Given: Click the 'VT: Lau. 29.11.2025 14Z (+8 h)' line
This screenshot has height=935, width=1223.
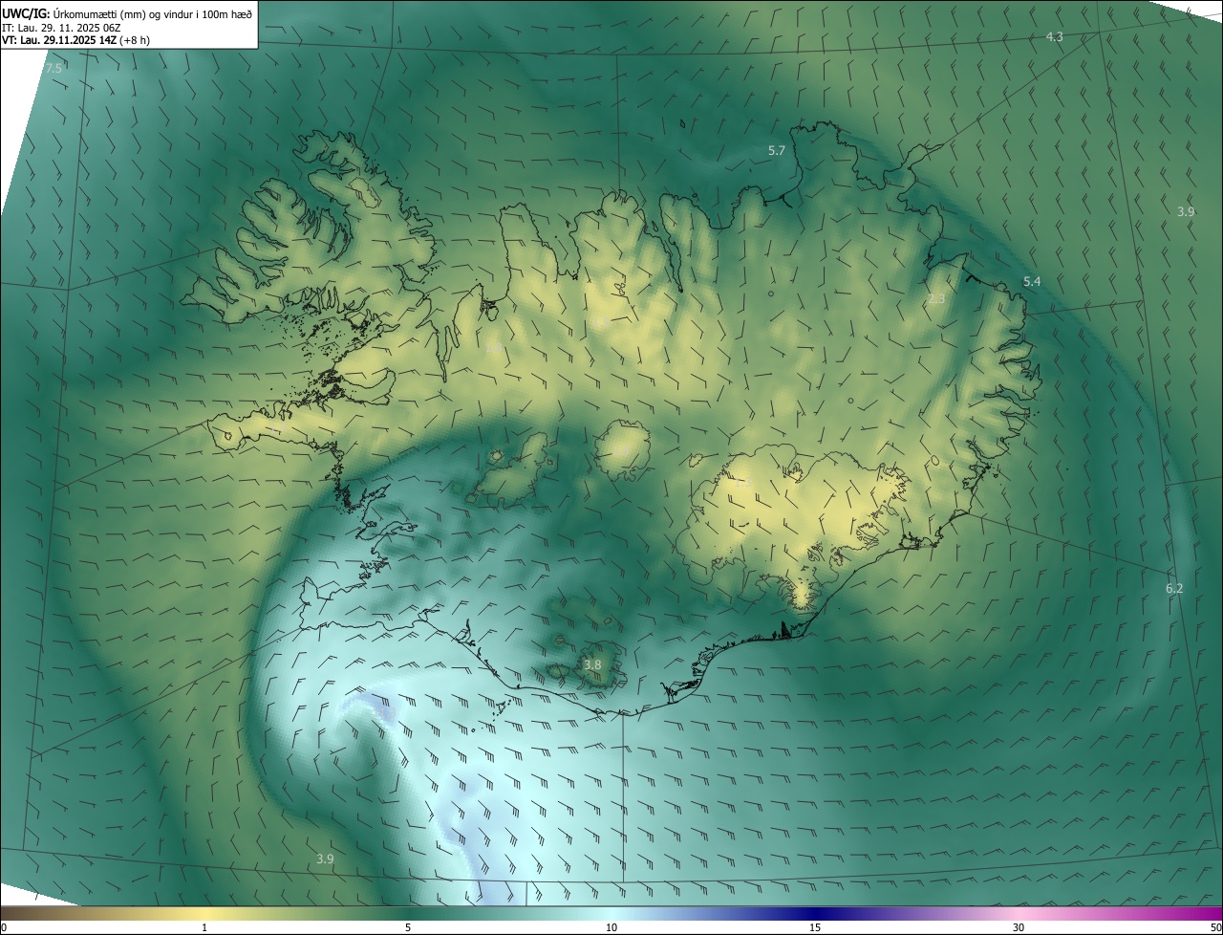Looking at the screenshot, I should pos(76,39).
